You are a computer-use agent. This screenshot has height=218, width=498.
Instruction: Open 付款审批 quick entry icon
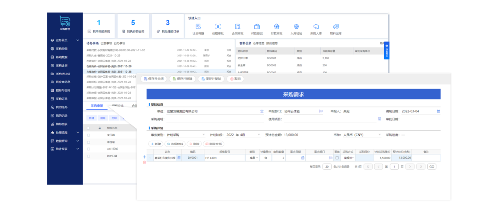pyautogui.click(x=276, y=27)
